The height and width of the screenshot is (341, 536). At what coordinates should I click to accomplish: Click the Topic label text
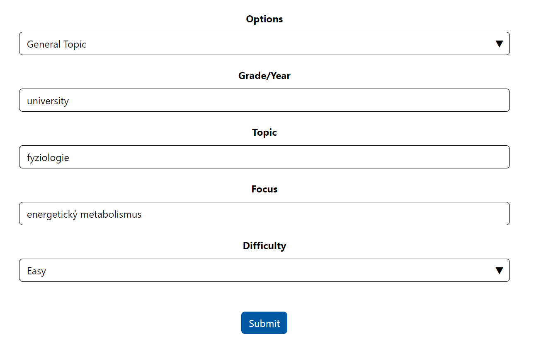[264, 132]
